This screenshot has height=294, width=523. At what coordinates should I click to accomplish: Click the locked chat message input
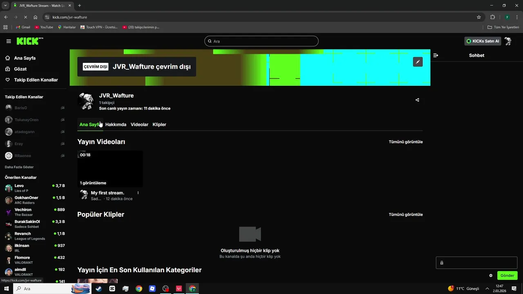point(476,263)
